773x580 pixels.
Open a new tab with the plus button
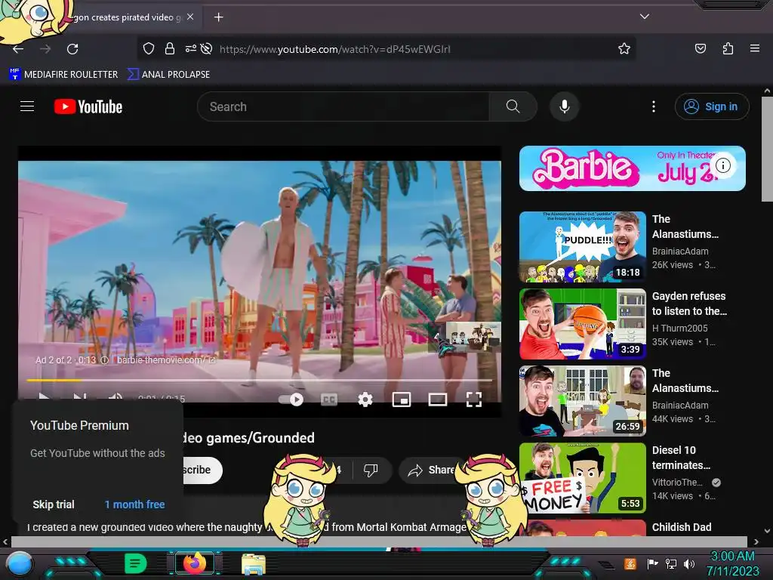pyautogui.click(x=218, y=17)
